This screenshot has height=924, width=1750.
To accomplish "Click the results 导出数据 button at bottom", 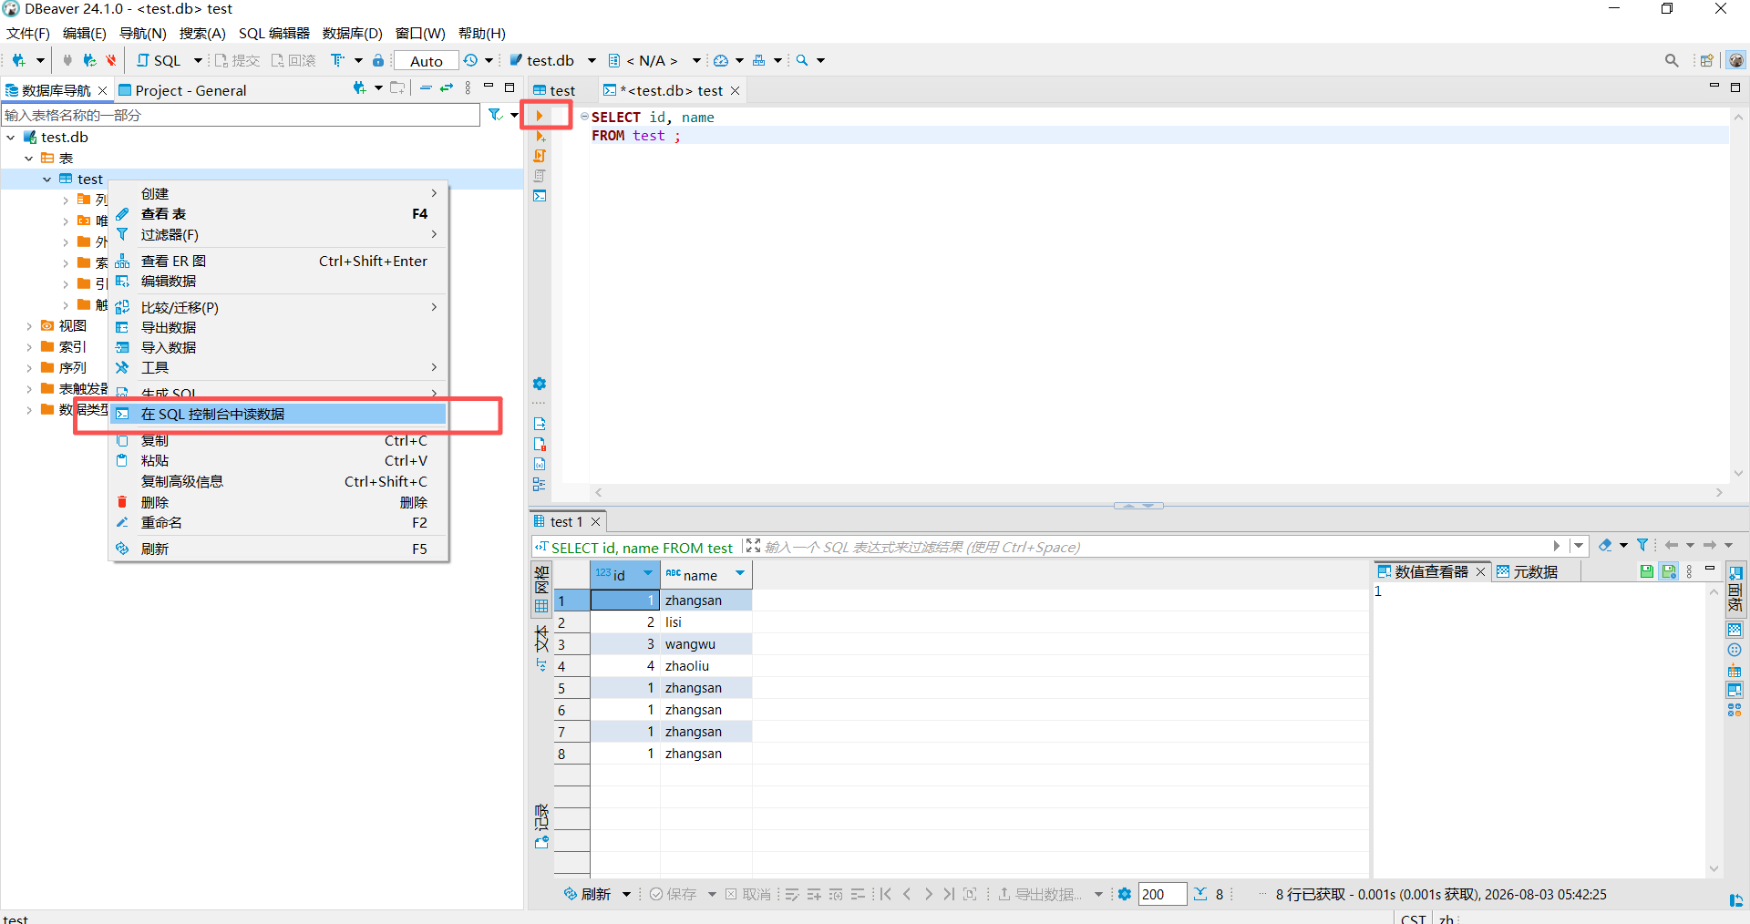I will (1041, 894).
